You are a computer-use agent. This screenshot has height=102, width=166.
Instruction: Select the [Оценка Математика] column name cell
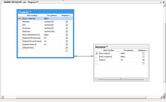click(32, 38)
